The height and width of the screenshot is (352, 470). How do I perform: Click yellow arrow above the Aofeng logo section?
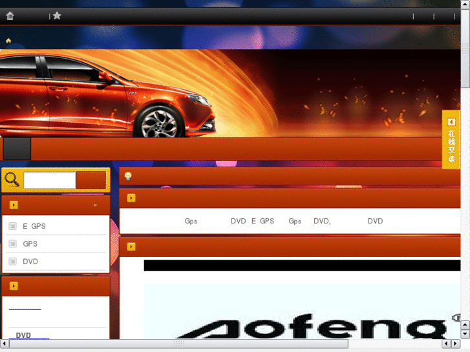131,247
